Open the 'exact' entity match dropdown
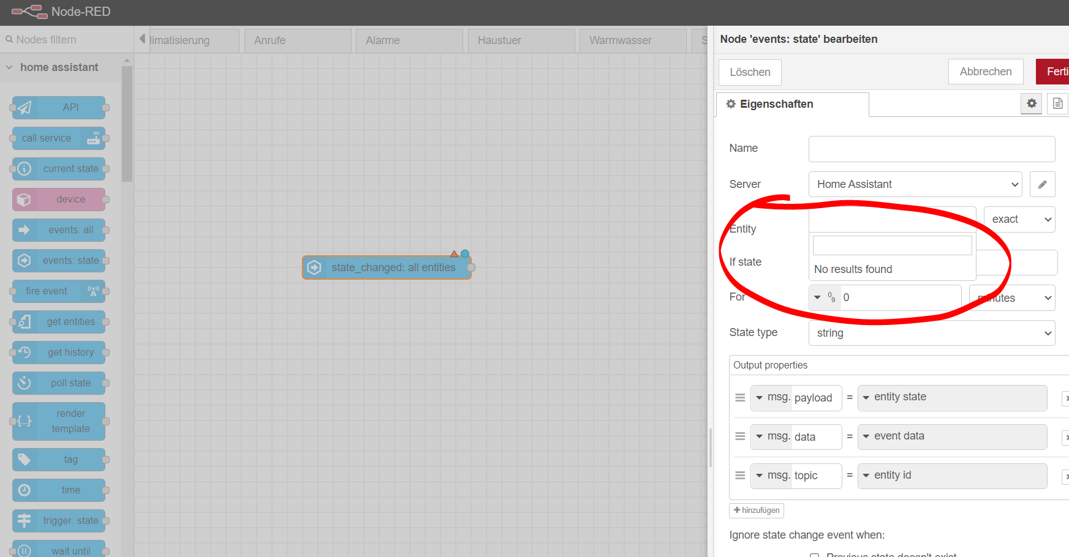 (1019, 219)
